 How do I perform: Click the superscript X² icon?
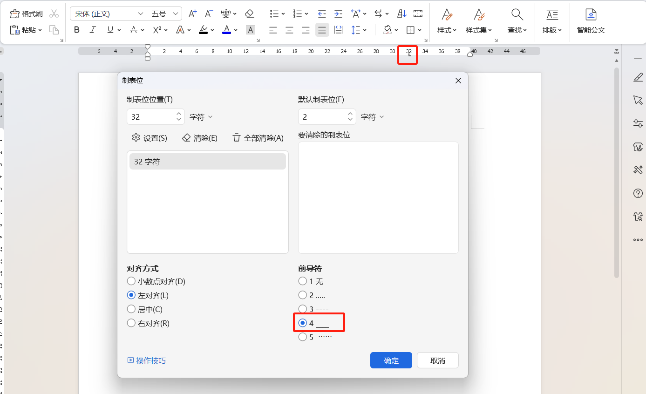[x=157, y=30]
